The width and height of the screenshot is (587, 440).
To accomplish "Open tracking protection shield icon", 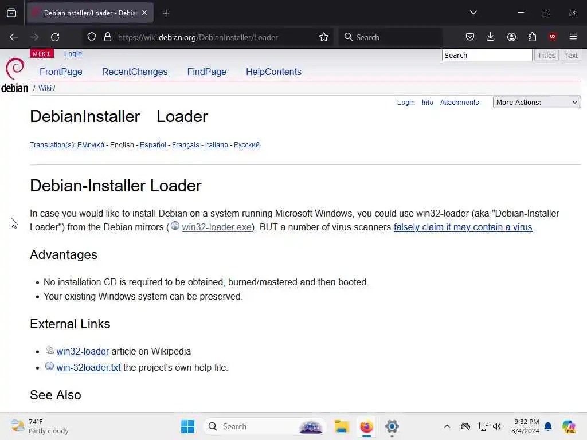I will point(92,37).
